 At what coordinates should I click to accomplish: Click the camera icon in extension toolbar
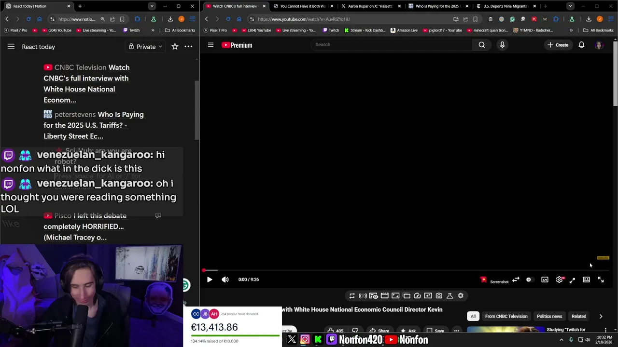439,296
